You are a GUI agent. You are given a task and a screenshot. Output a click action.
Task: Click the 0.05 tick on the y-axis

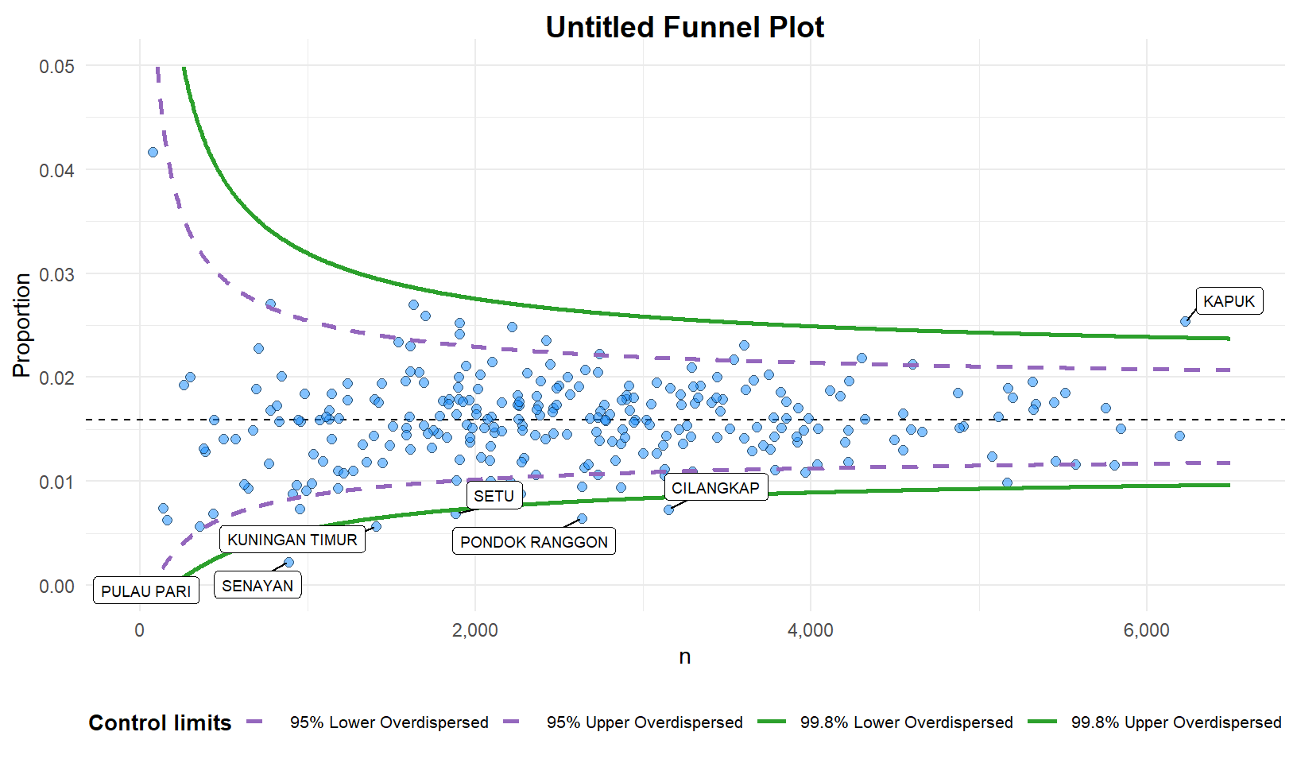pyautogui.click(x=56, y=66)
